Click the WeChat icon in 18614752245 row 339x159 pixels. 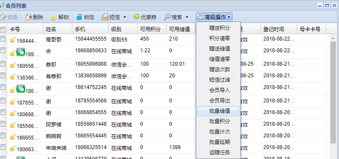pos(21,89)
